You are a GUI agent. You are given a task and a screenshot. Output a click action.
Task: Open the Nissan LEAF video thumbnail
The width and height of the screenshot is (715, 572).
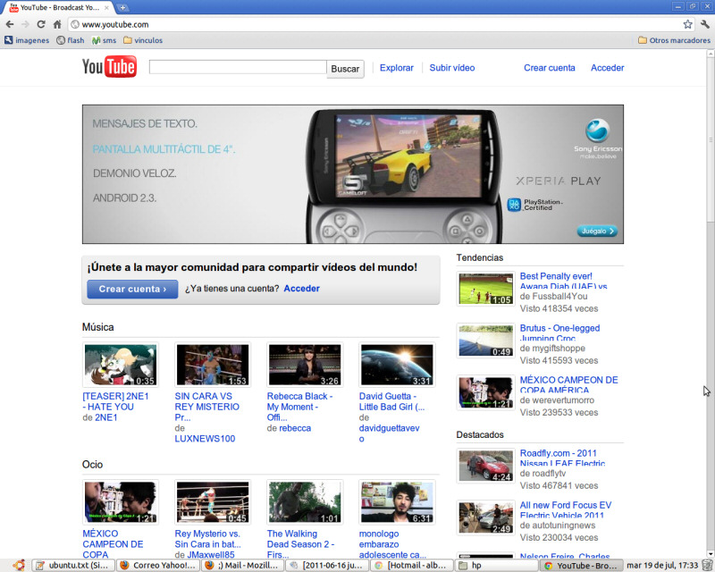(x=485, y=467)
